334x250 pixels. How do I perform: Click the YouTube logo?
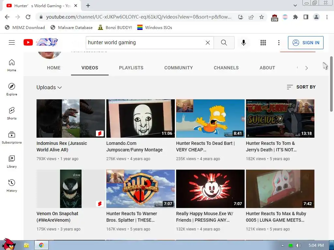point(40,42)
